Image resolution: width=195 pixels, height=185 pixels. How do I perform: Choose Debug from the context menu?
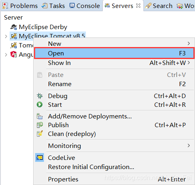pyautogui.click(x=114, y=96)
